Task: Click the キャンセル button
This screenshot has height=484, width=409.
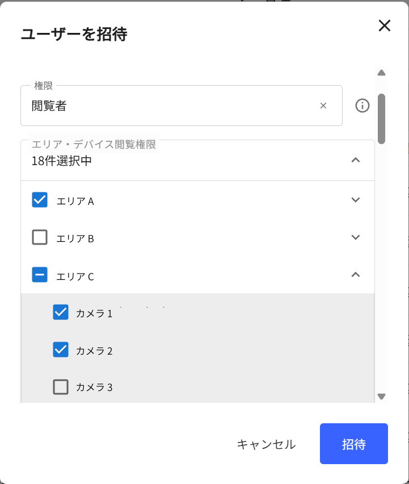Action: click(x=266, y=444)
